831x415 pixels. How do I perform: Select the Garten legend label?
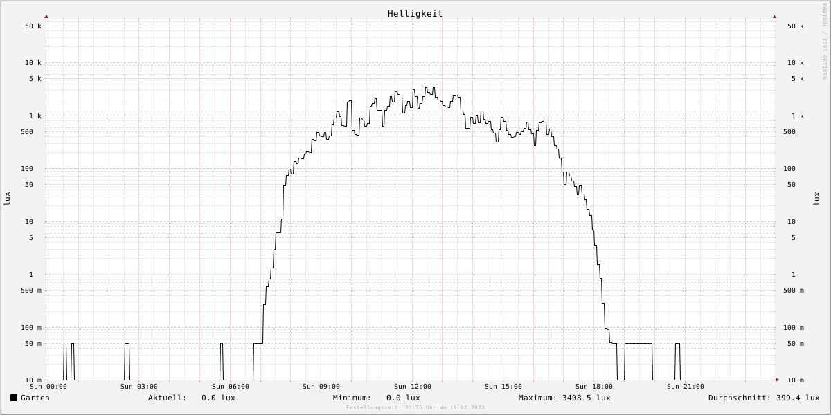(x=35, y=398)
